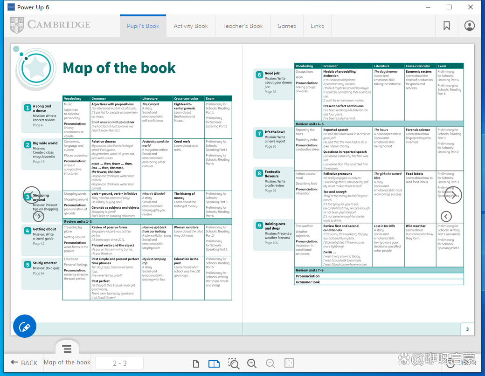
Task: Click the page number 3 at page corner
Action: click(467, 329)
